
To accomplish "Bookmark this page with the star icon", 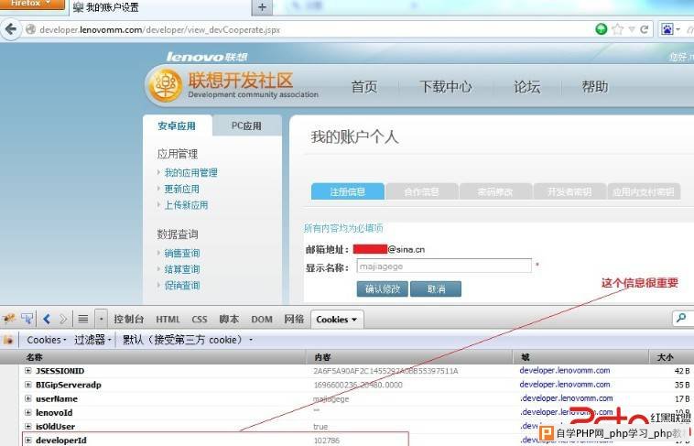I will tap(617, 29).
